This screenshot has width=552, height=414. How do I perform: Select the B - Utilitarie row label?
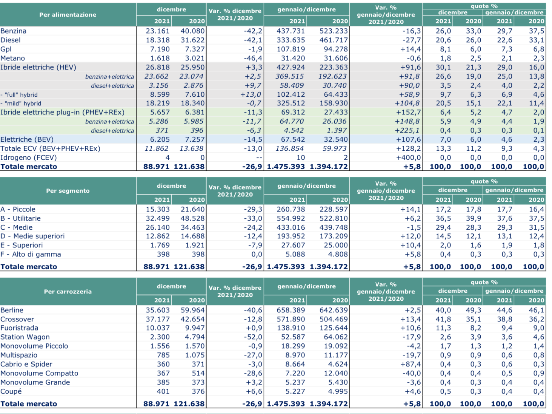20,218
